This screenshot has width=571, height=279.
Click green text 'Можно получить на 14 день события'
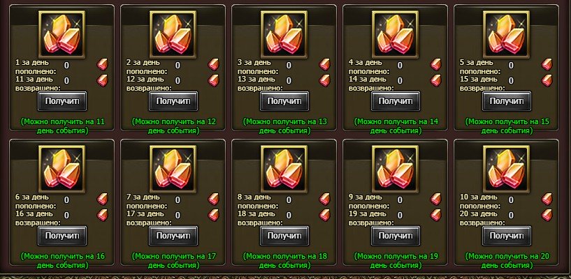(x=396, y=126)
